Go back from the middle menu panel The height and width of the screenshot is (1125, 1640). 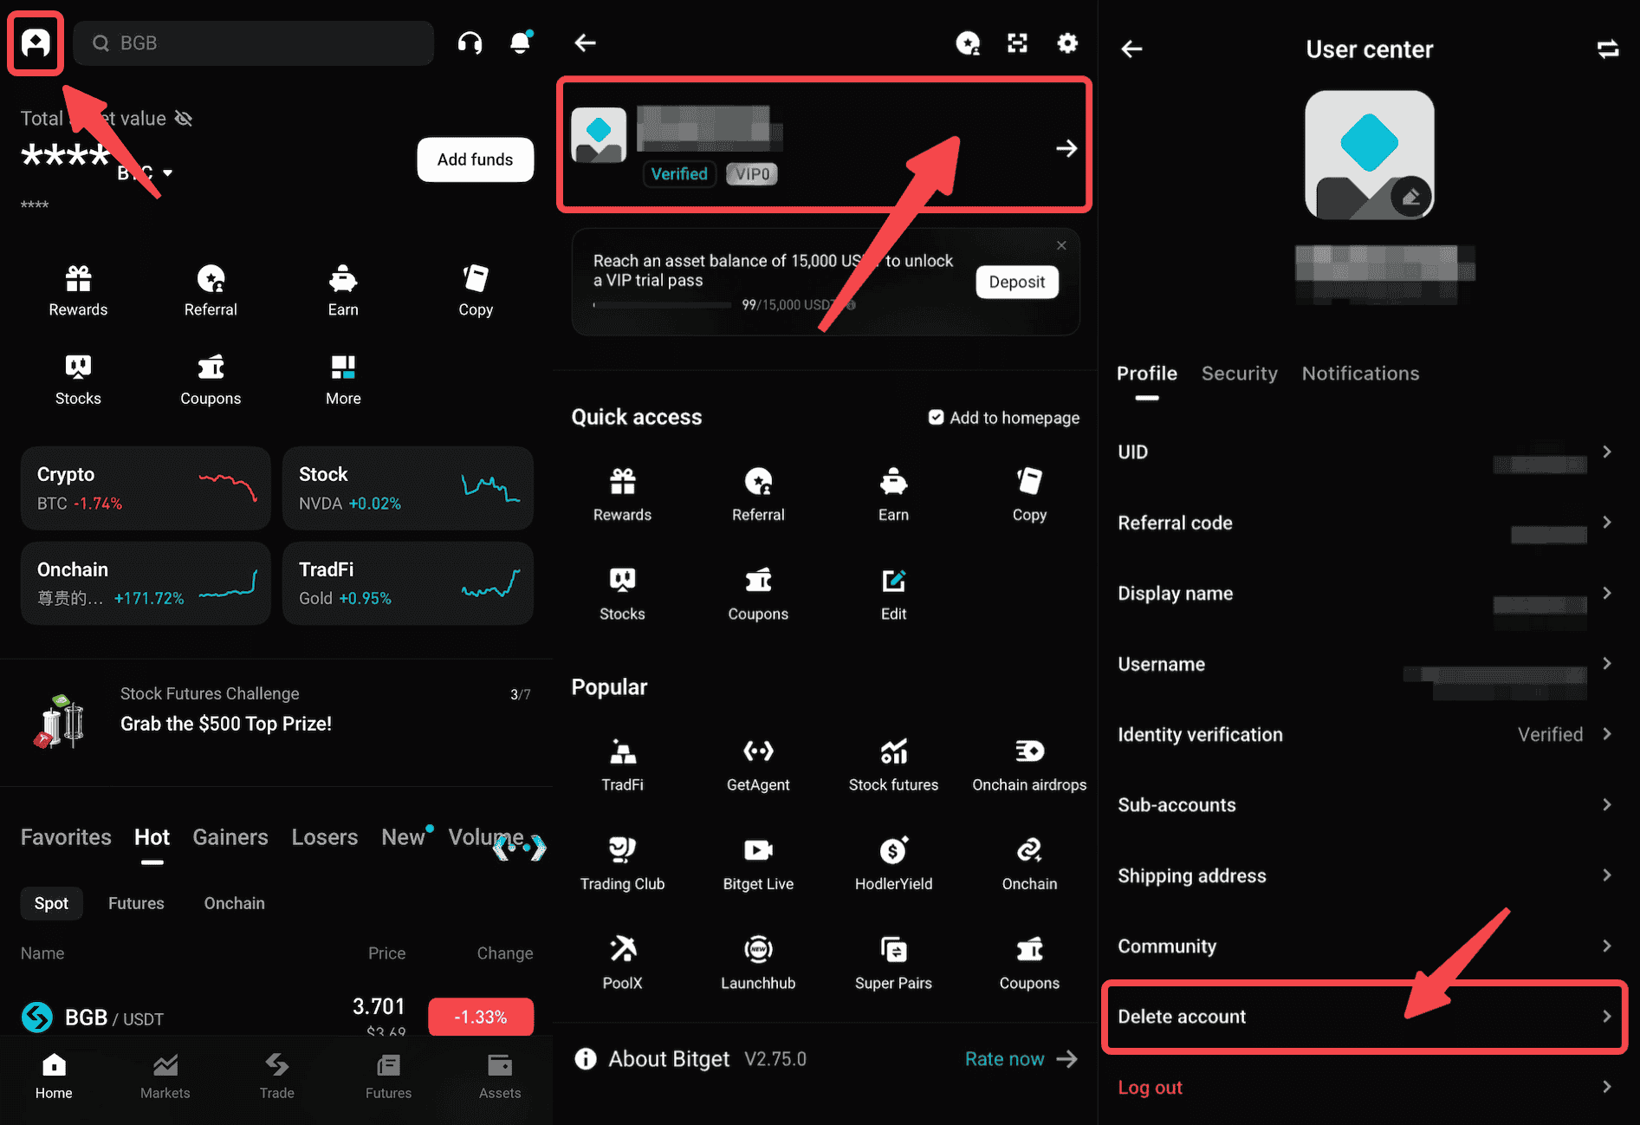pos(586,42)
